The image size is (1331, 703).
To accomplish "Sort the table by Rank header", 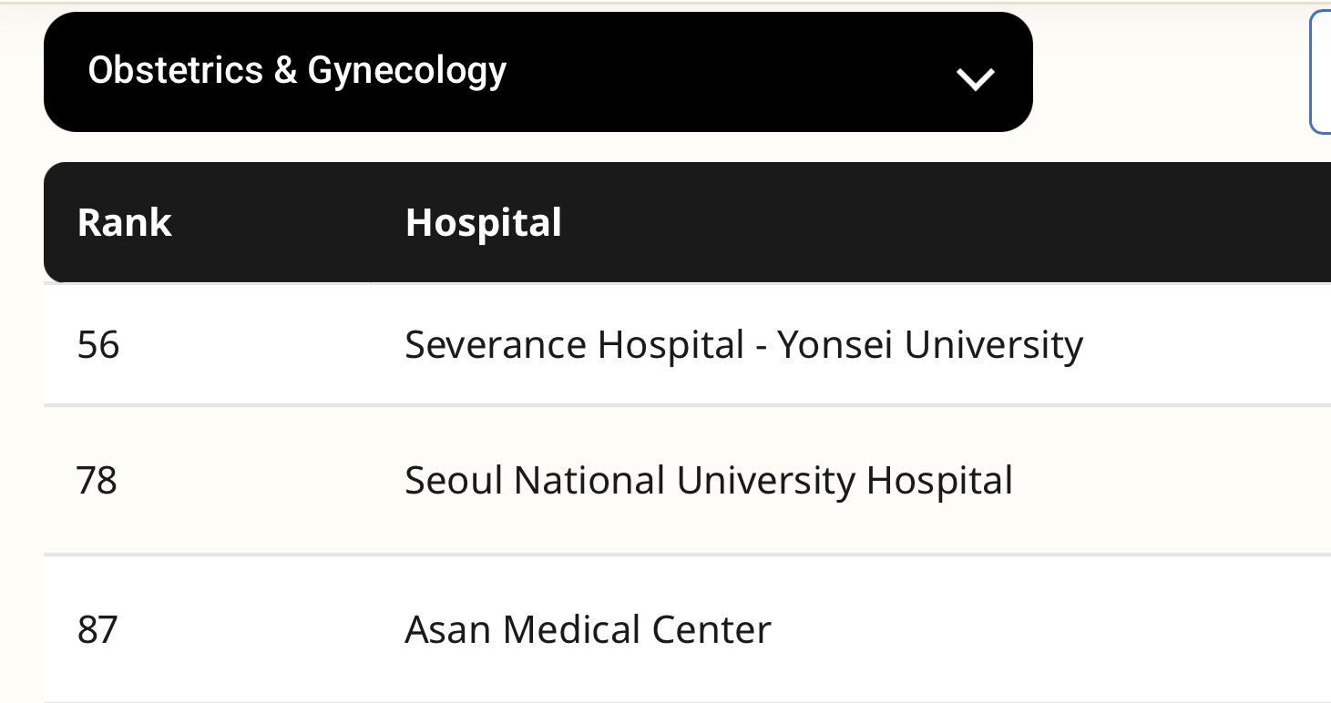I will (x=125, y=223).
